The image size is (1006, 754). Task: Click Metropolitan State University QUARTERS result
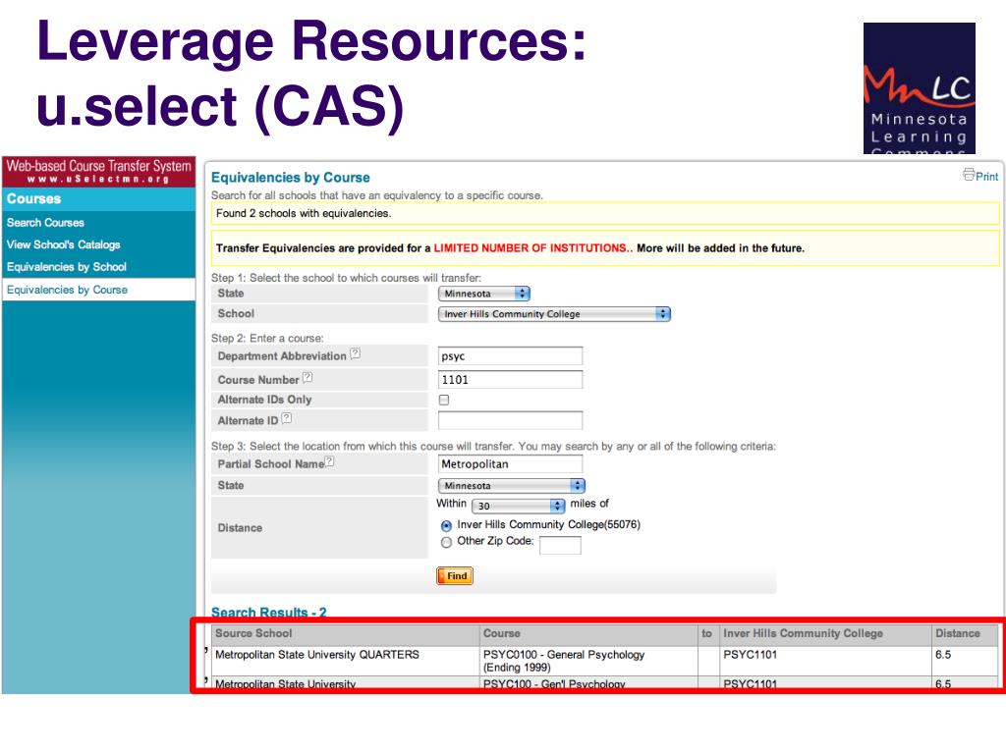click(317, 655)
